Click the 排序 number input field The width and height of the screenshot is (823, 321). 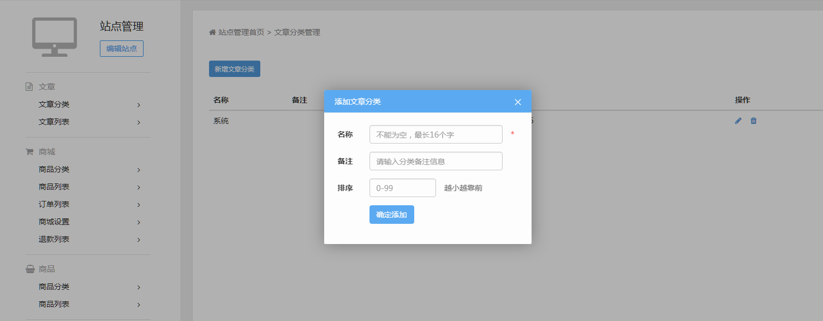pyautogui.click(x=402, y=187)
